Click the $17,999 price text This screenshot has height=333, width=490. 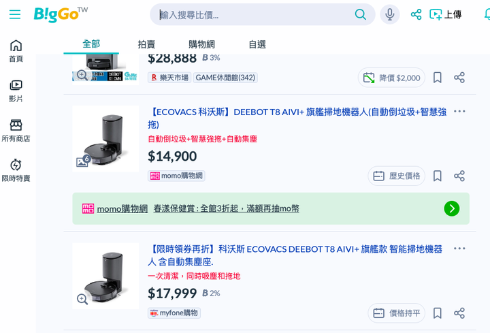point(172,294)
